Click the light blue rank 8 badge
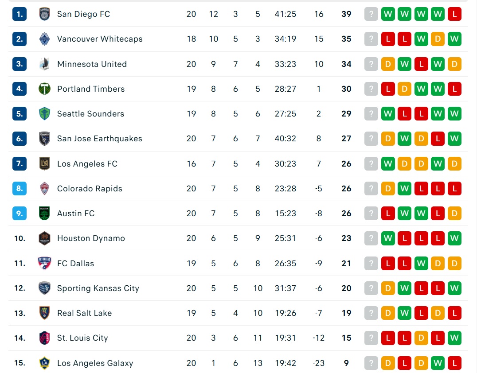The height and width of the screenshot is (373, 477). [20, 188]
